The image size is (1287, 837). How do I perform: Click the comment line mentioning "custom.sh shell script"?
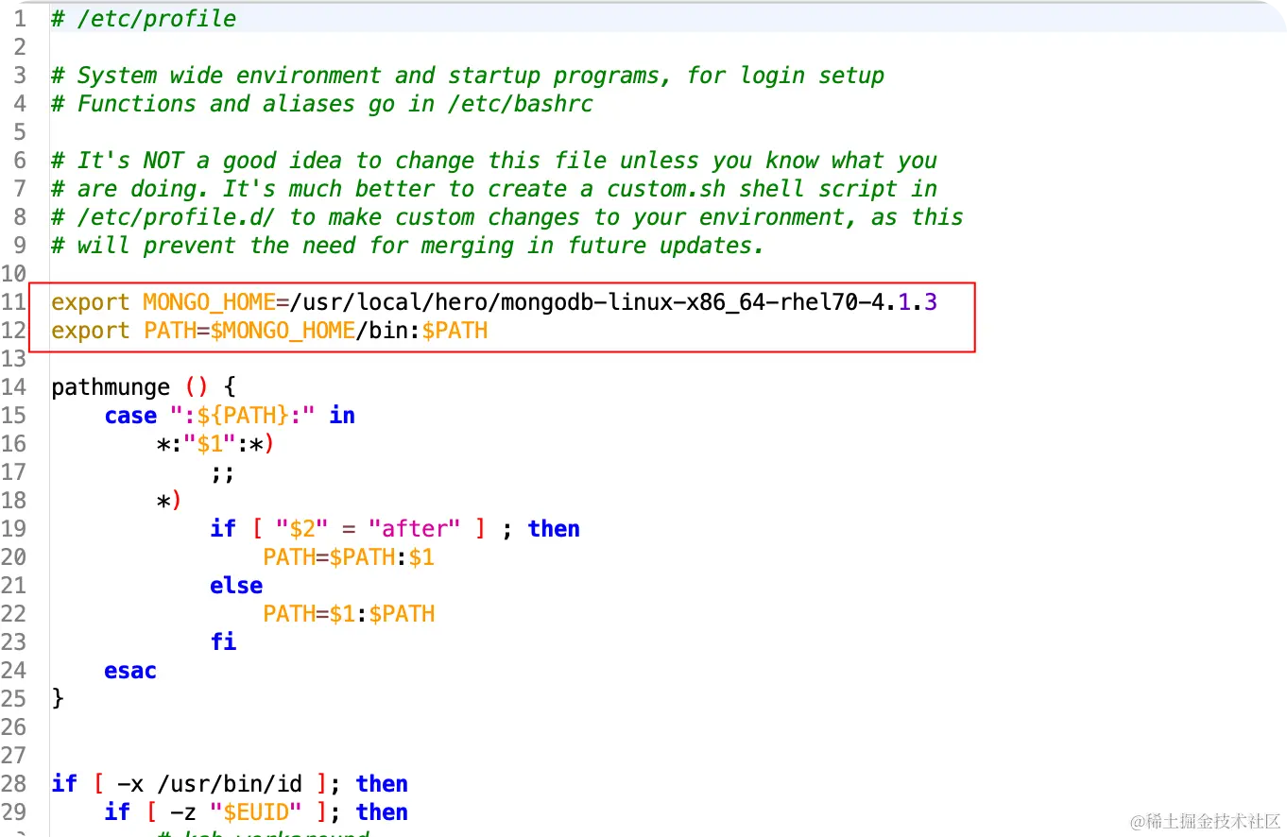494,189
